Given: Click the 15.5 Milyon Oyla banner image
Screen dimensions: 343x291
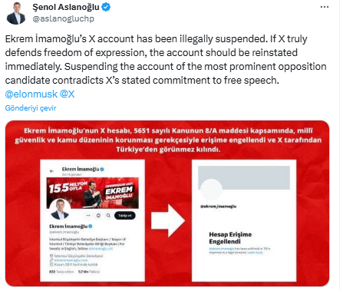Looking at the screenshot, I should 93,193.
